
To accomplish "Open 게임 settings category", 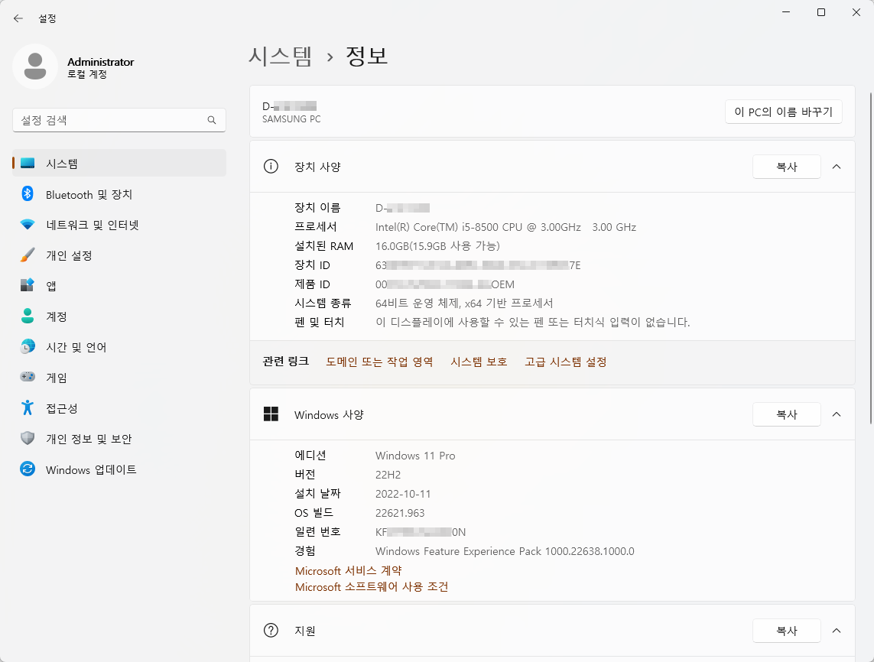I will 119,378.
